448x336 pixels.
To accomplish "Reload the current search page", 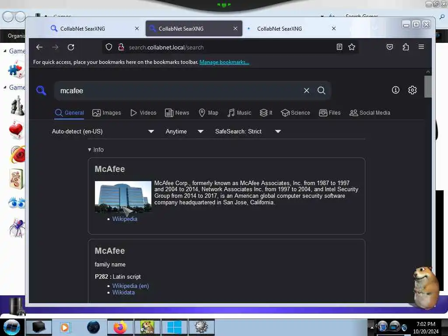I will [x=71, y=47].
